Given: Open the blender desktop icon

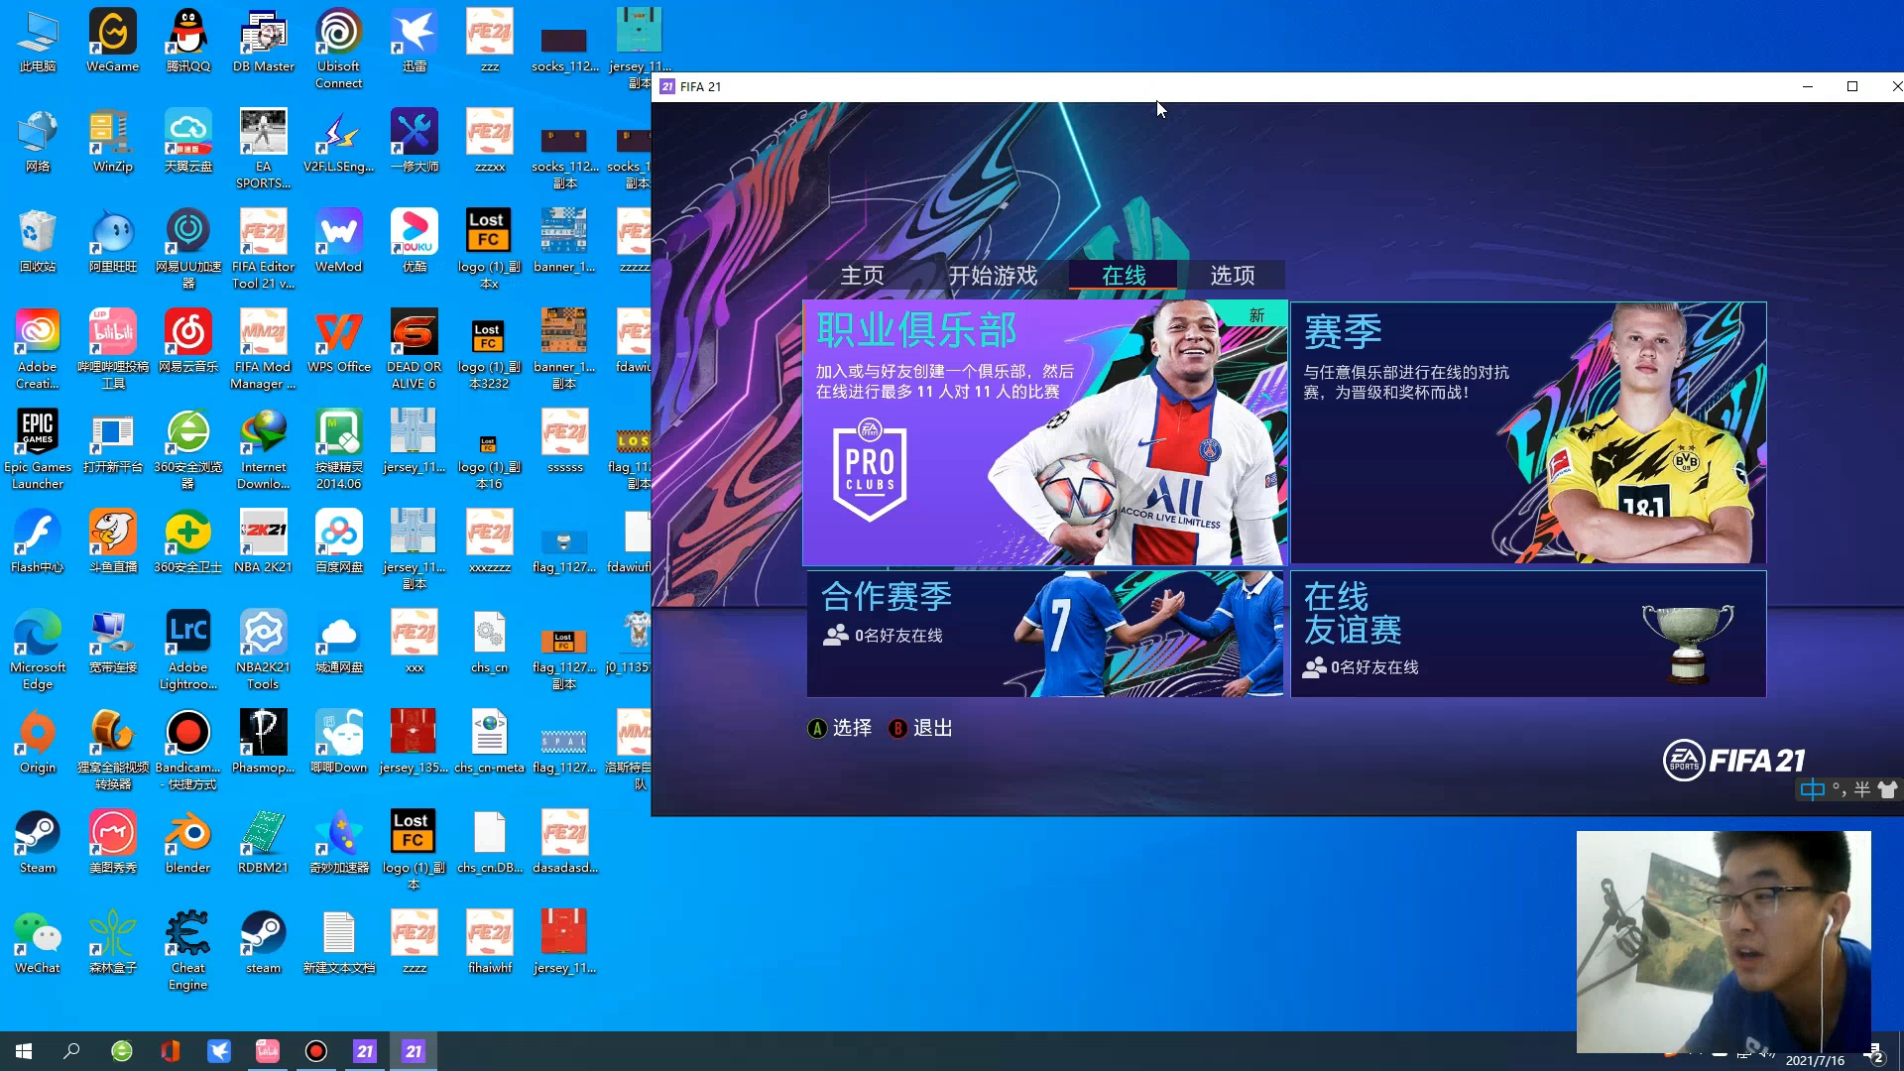Looking at the screenshot, I should point(187,842).
